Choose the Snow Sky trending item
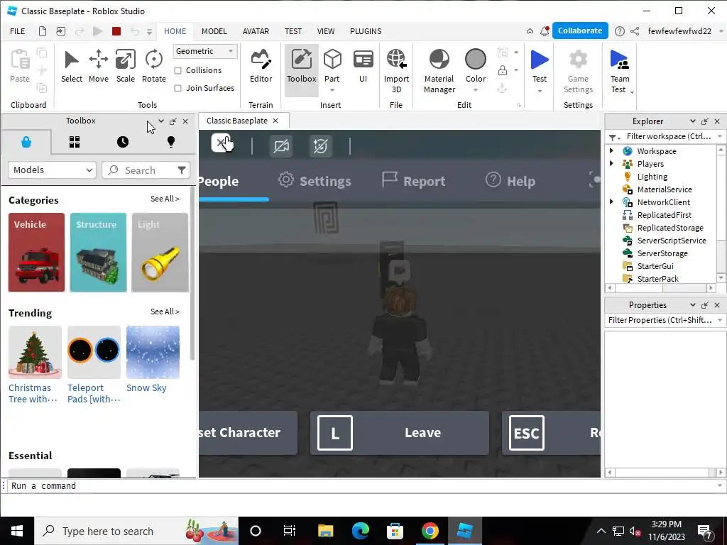The image size is (727, 545). [x=153, y=359]
